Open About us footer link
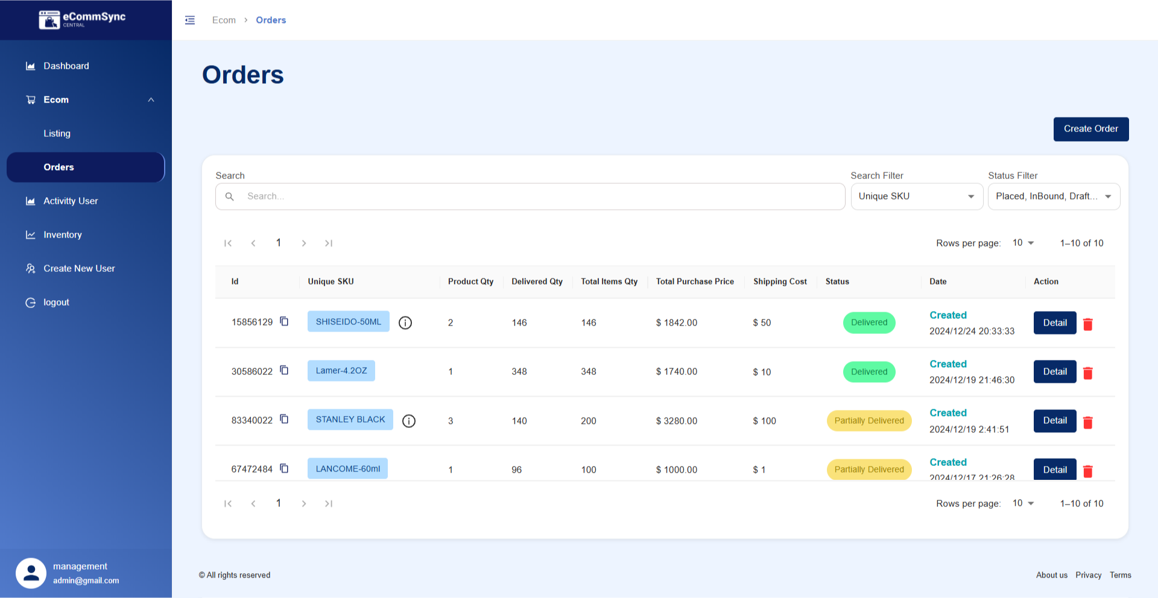Screen dimensions: 1158x598 1051,575
